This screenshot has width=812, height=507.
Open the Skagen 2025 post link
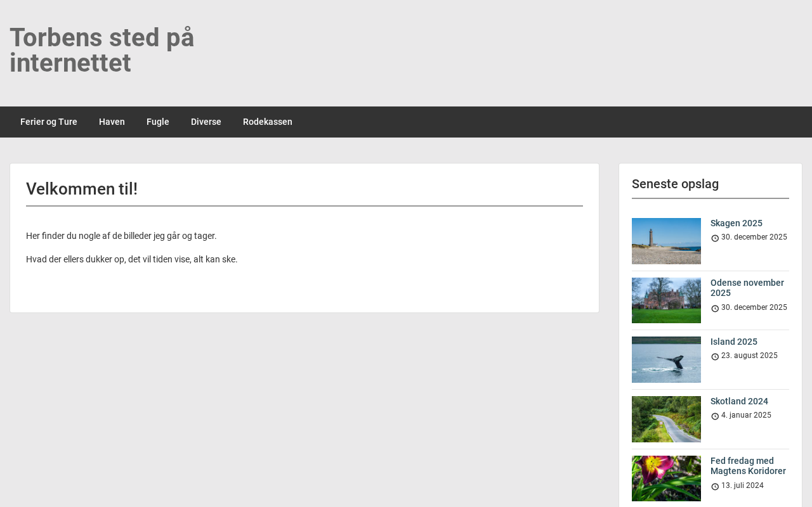pyautogui.click(x=737, y=223)
